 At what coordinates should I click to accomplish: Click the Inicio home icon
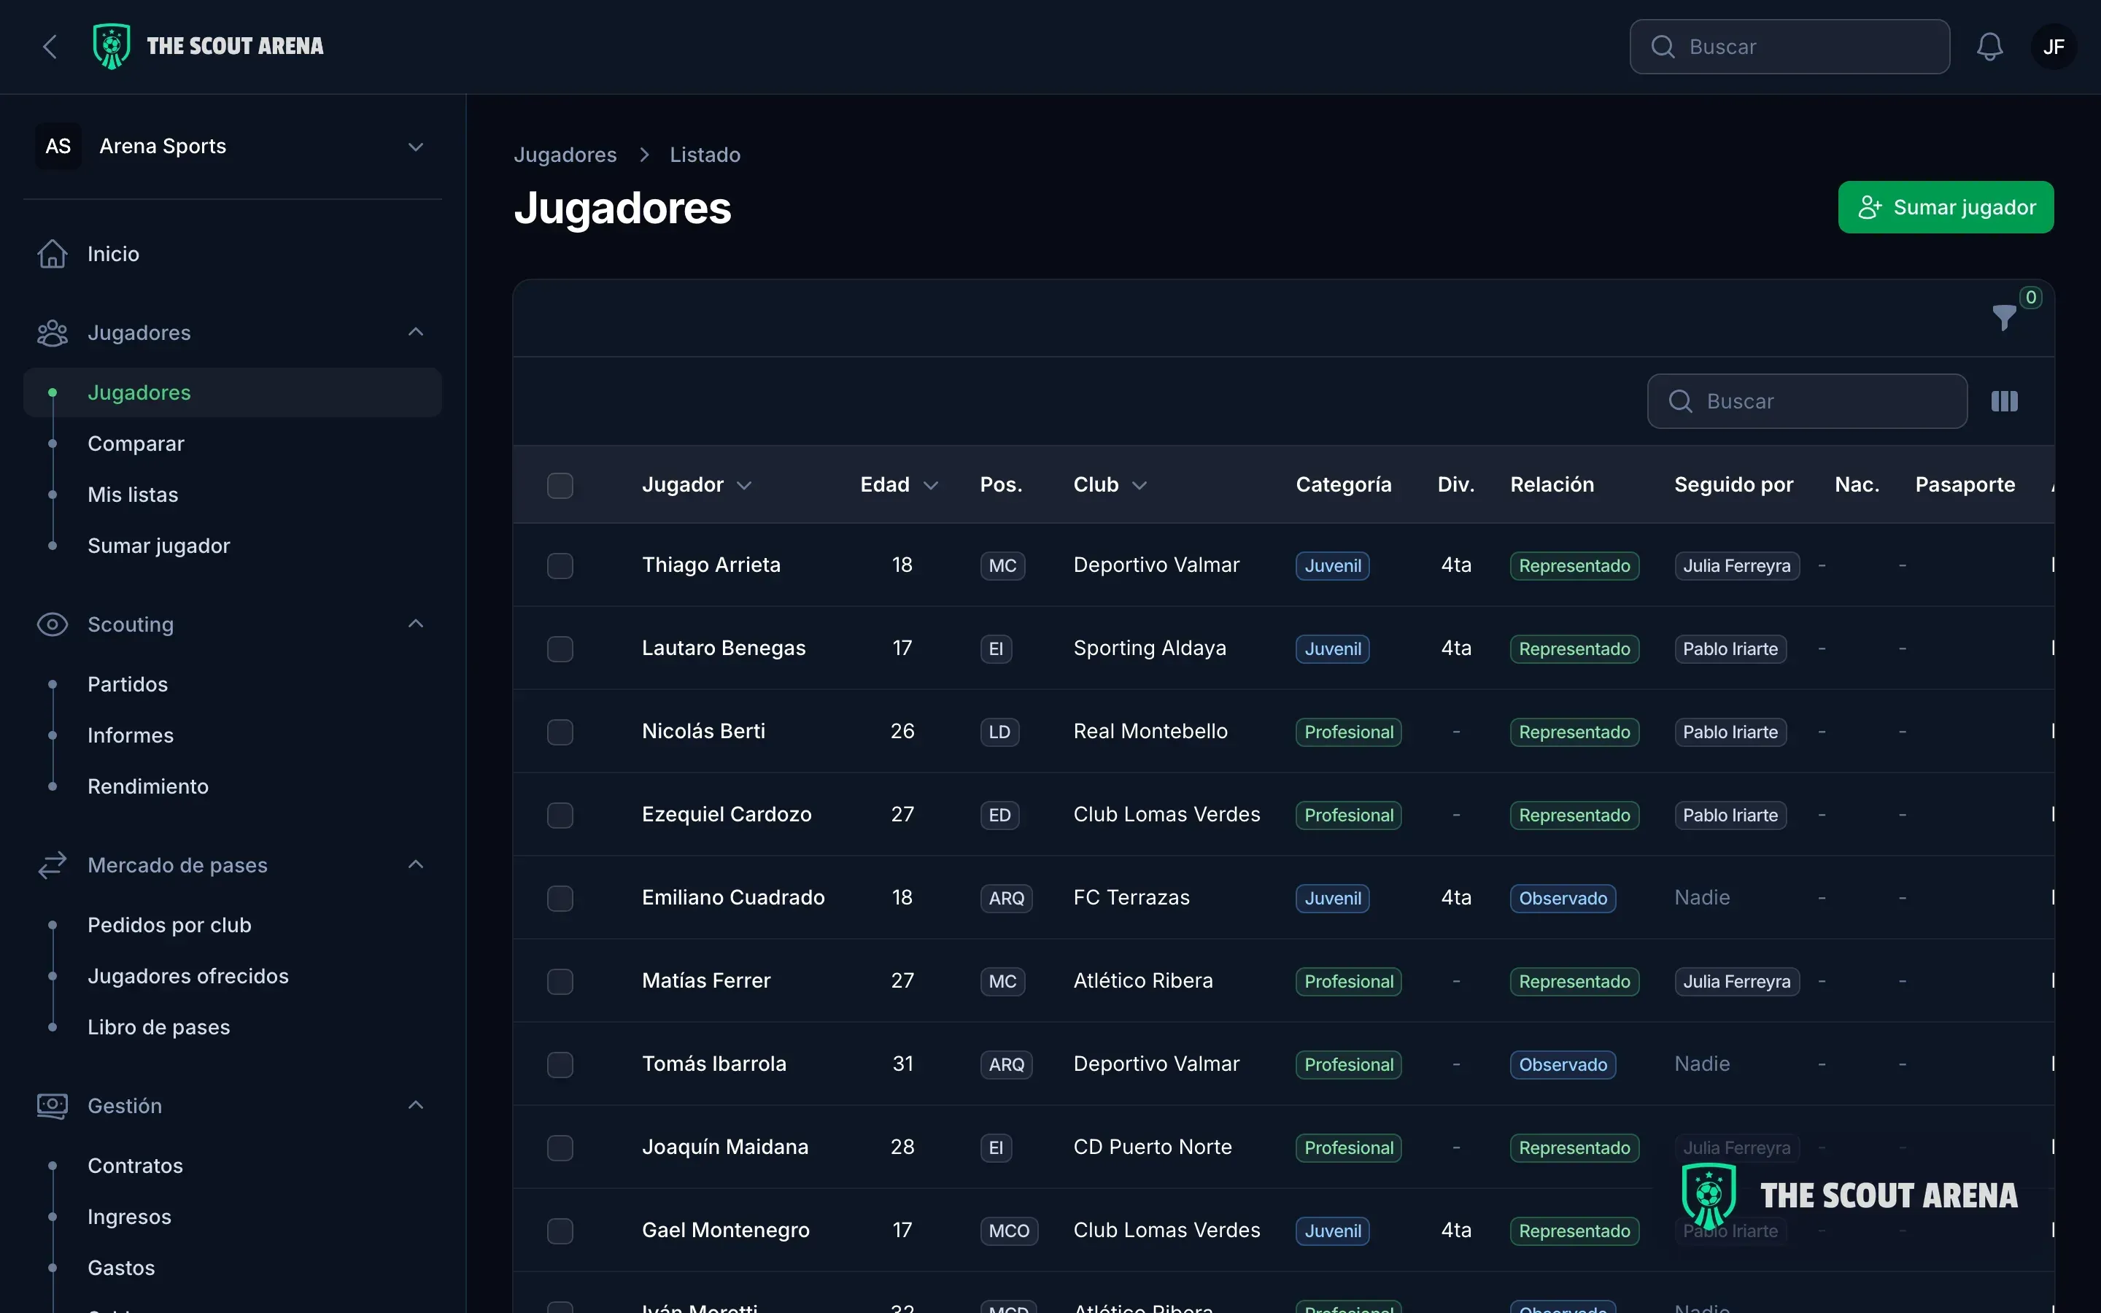(x=52, y=254)
